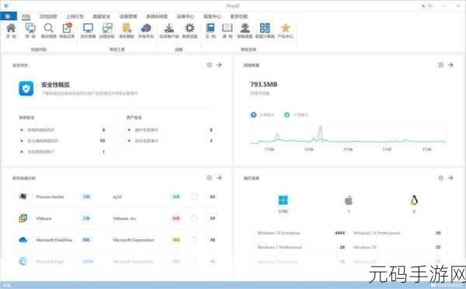Open the cloud platform icon
The width and height of the screenshot is (466, 289).
coord(146,28)
